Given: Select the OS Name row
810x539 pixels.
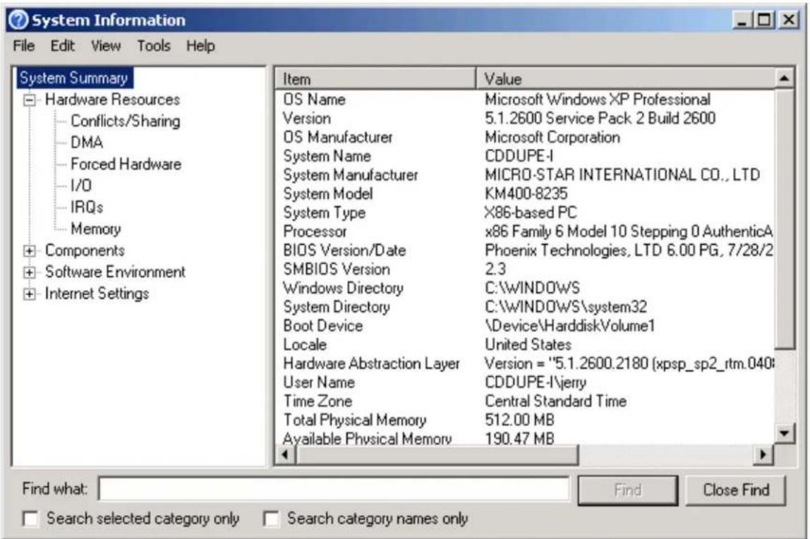Looking at the screenshot, I should point(524,99).
